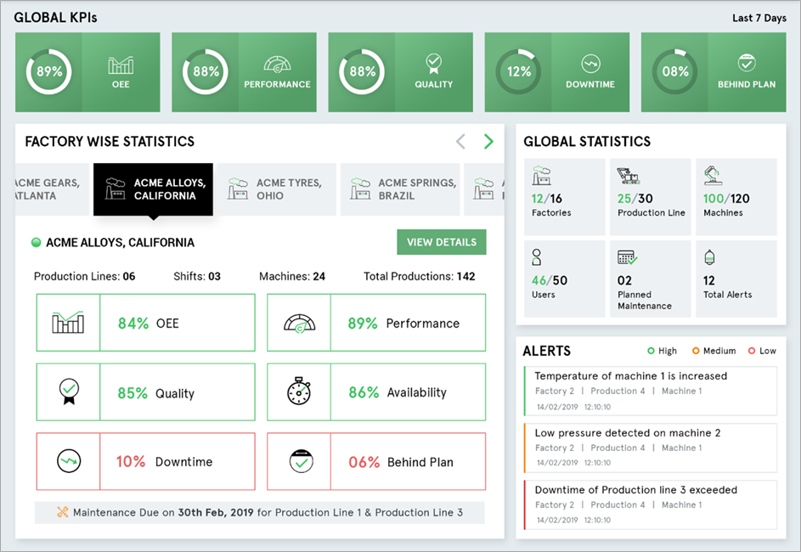Open the Last 7 Days filter
801x552 pixels.
[x=759, y=17]
